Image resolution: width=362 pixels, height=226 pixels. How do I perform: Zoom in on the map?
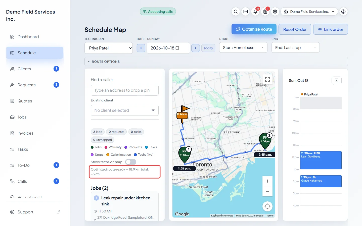(x=267, y=181)
